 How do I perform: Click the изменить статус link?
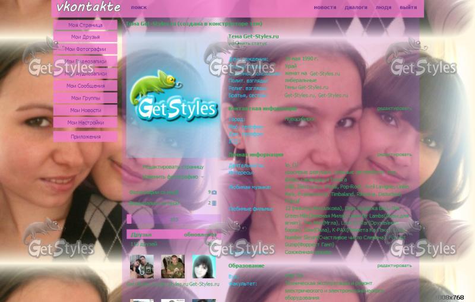[x=248, y=43]
